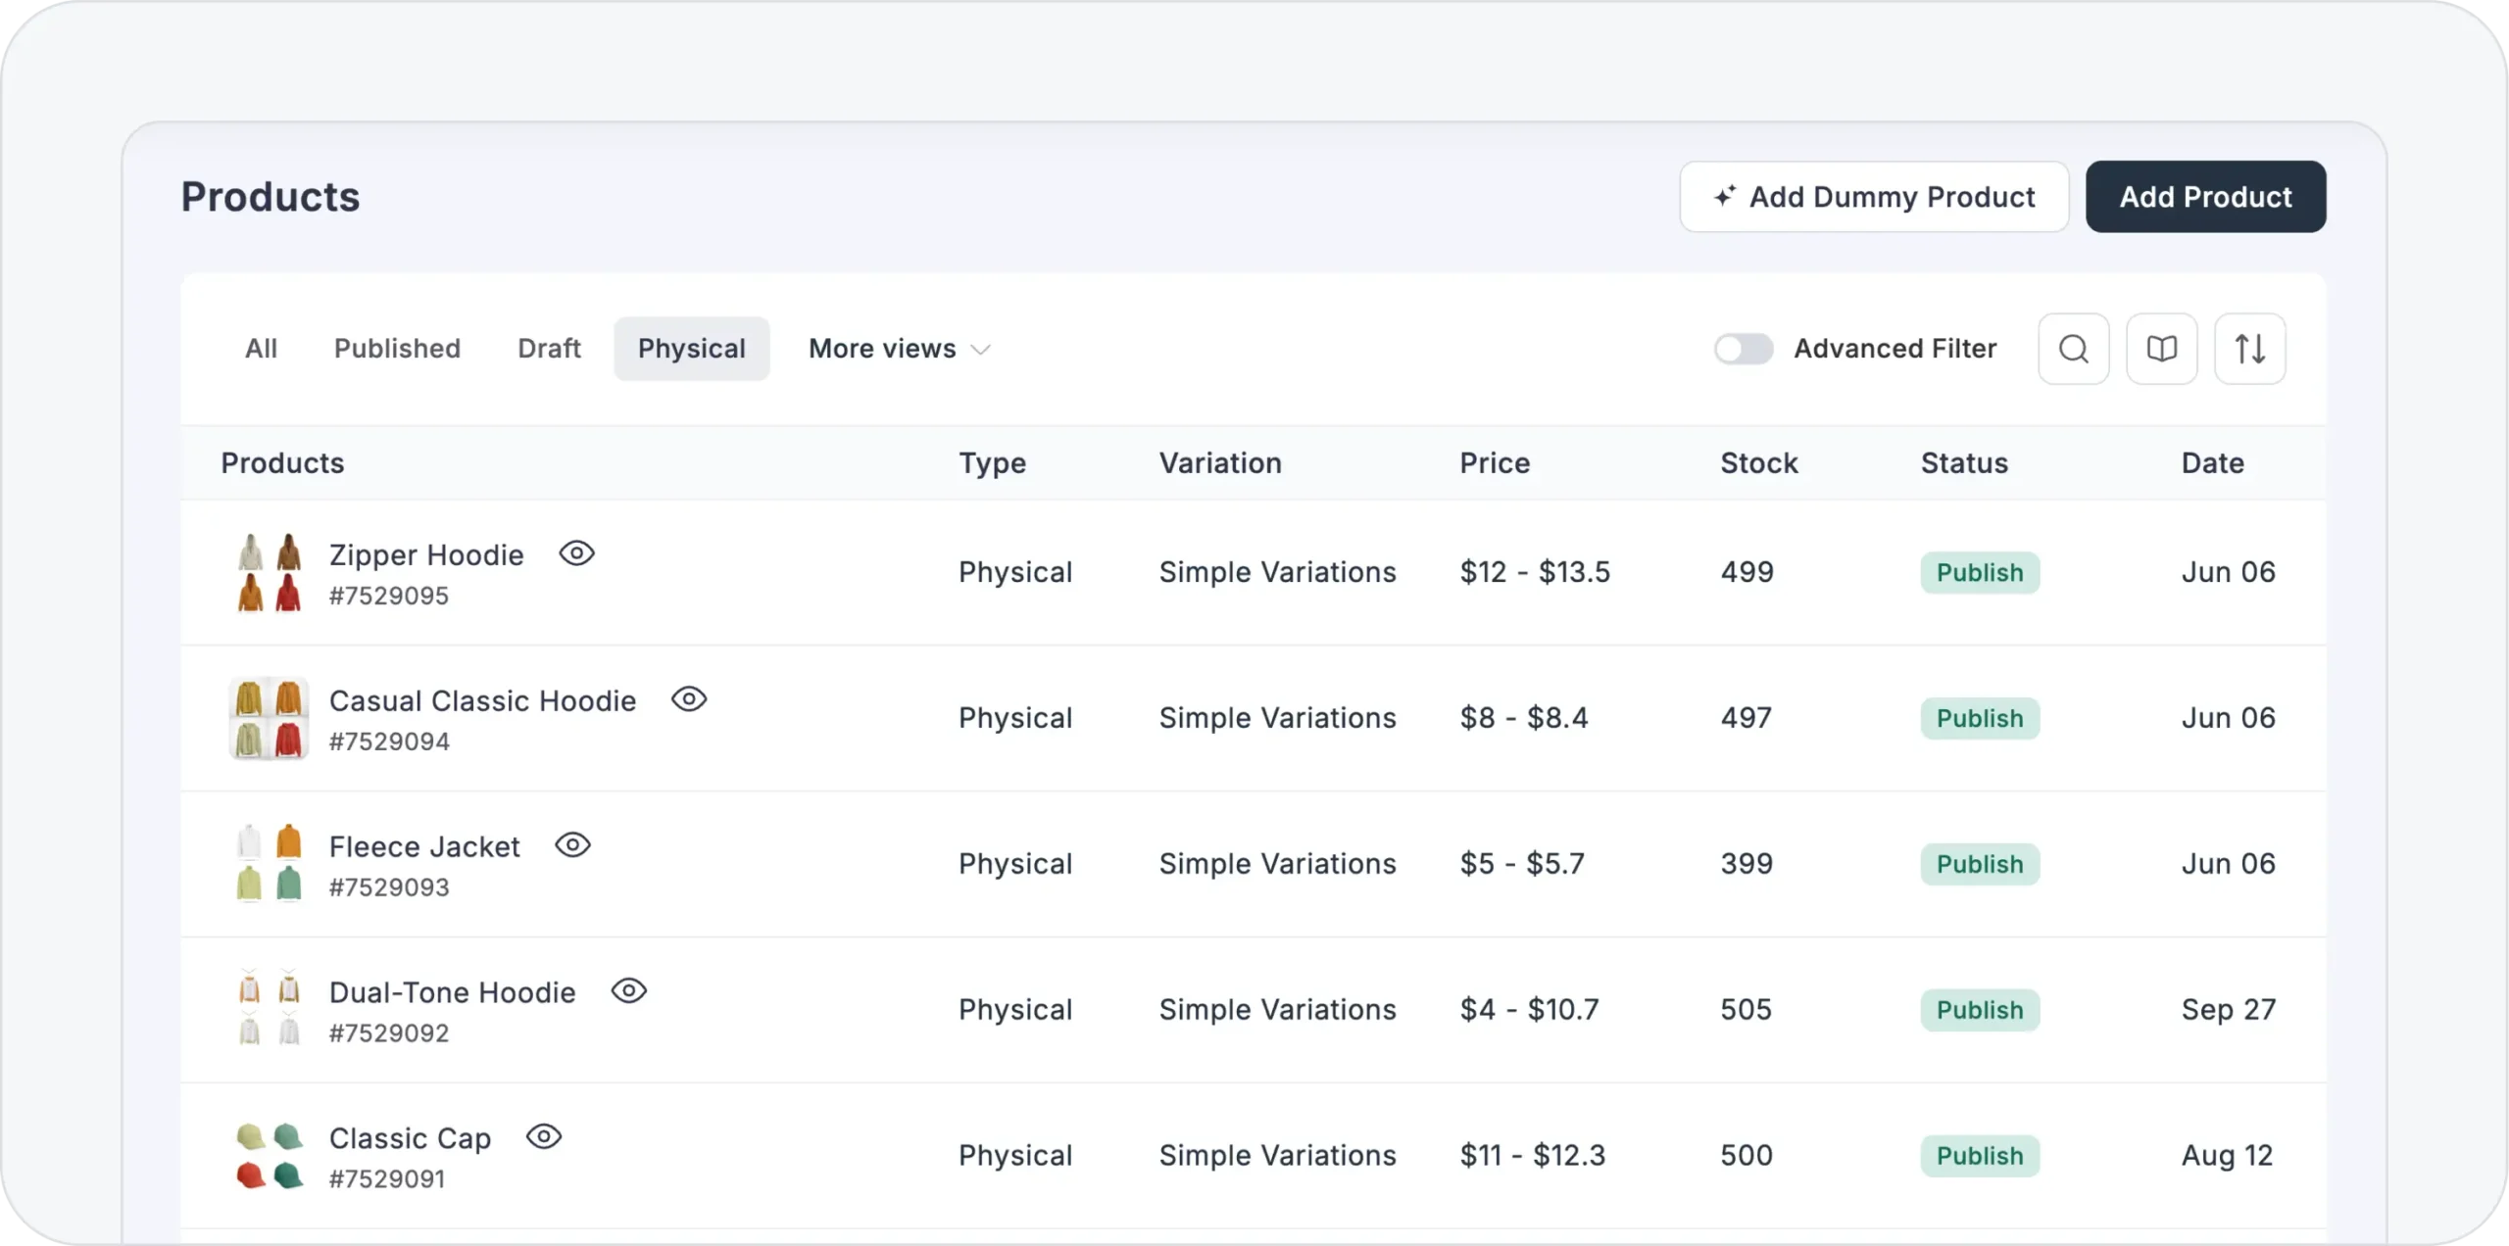Image resolution: width=2509 pixels, height=1246 pixels.
Task: Click the Add Dummy Product button
Action: [1873, 197]
